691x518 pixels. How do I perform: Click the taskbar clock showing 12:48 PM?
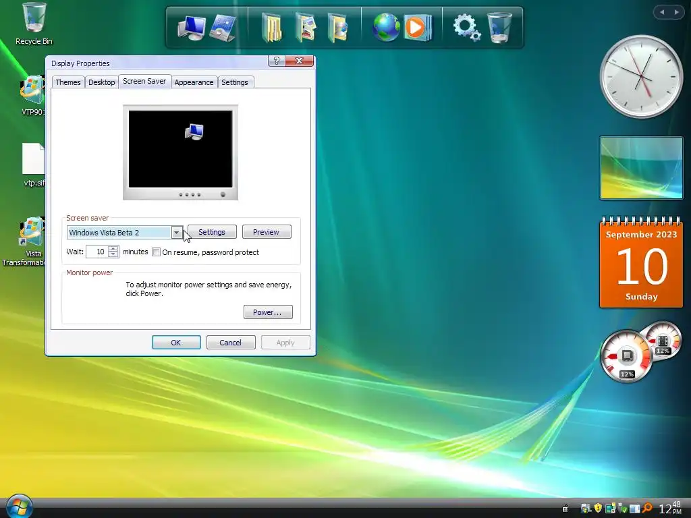click(670, 509)
